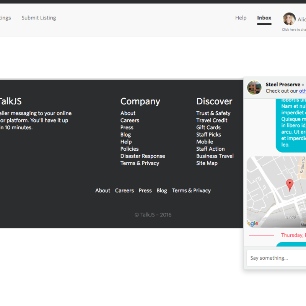Open Disaster Response under Company
Viewport: 306px width, 306px height.
tap(143, 156)
